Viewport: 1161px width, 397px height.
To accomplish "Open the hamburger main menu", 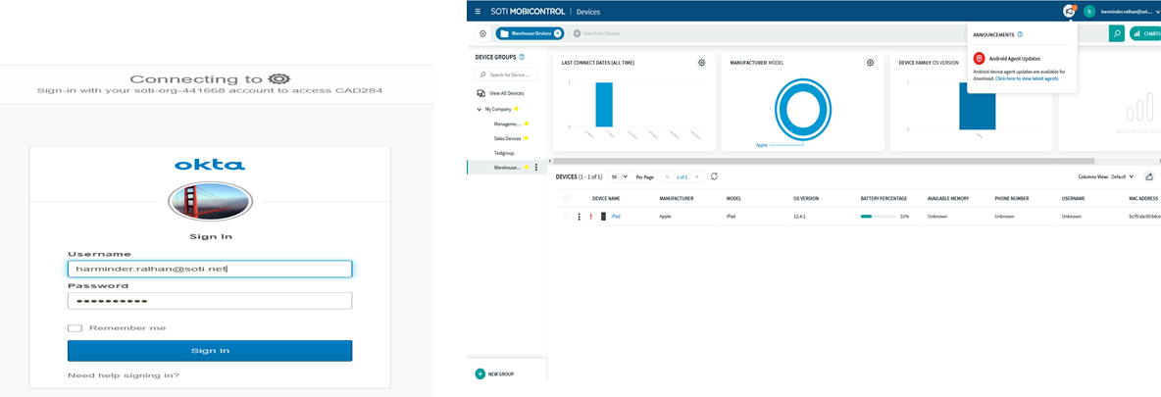I will click(x=478, y=12).
